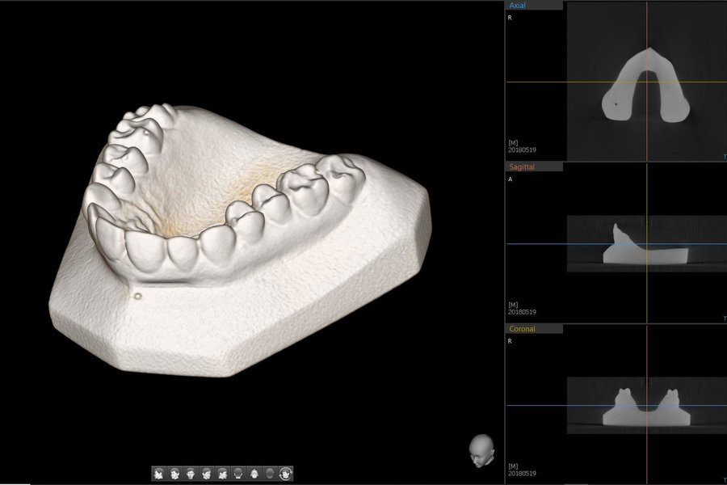Viewport: 727px width, 485px height.
Task: Switch to the back-of-head view preset
Action: [238, 474]
